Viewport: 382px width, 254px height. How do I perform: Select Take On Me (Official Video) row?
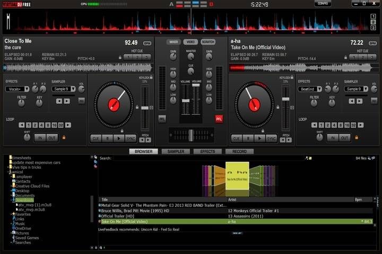click(236, 222)
